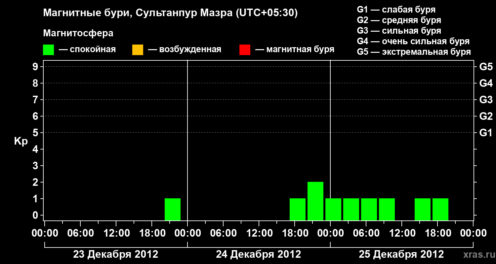The height and width of the screenshot is (264, 496).
Task: Click the 25 December bar above the 06:00 label
Action: 369,209
